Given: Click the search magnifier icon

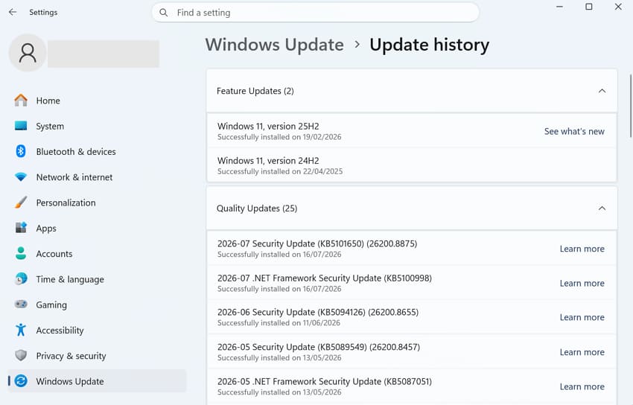Looking at the screenshot, I should 164,13.
